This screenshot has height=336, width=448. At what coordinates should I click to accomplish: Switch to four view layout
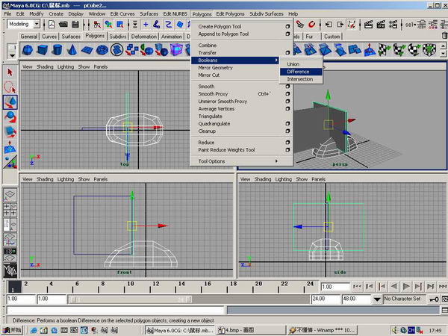[x=10, y=210]
